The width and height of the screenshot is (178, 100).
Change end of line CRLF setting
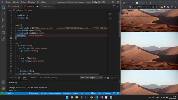(81, 93)
